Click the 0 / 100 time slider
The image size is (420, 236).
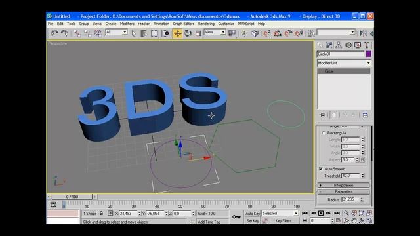72,197
